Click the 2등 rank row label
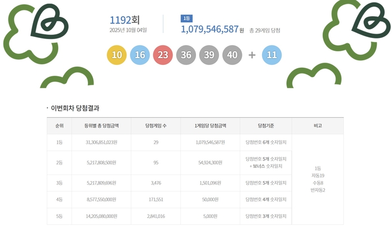 (58, 163)
